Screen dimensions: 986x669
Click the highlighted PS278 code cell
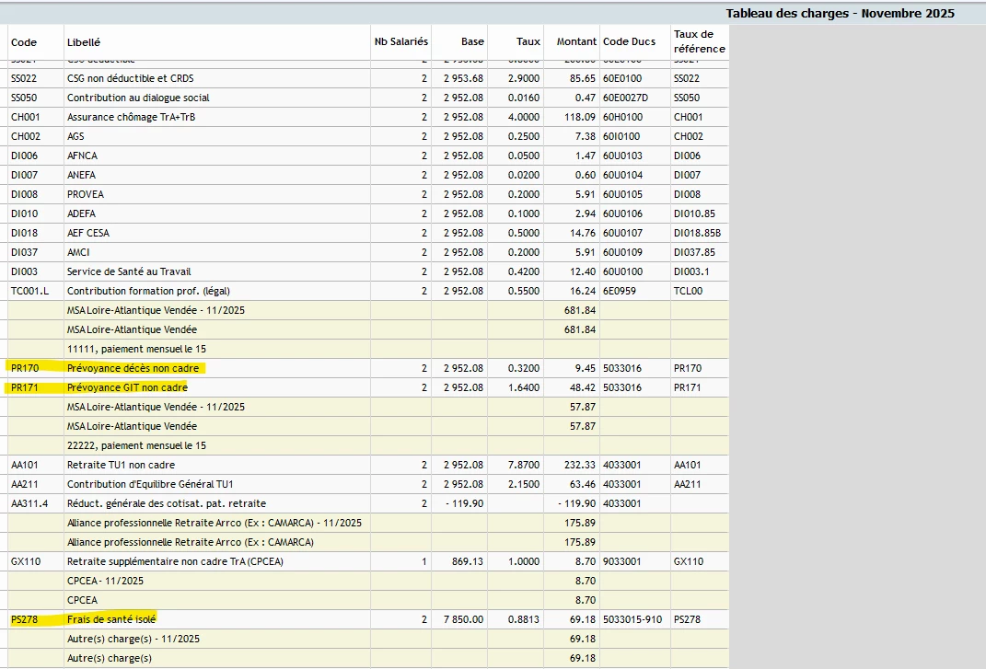(x=25, y=619)
